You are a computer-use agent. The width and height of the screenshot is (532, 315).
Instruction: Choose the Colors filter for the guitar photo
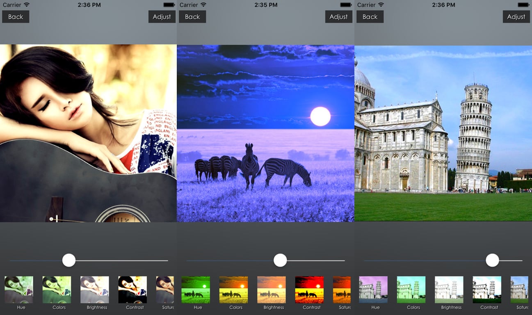57,290
